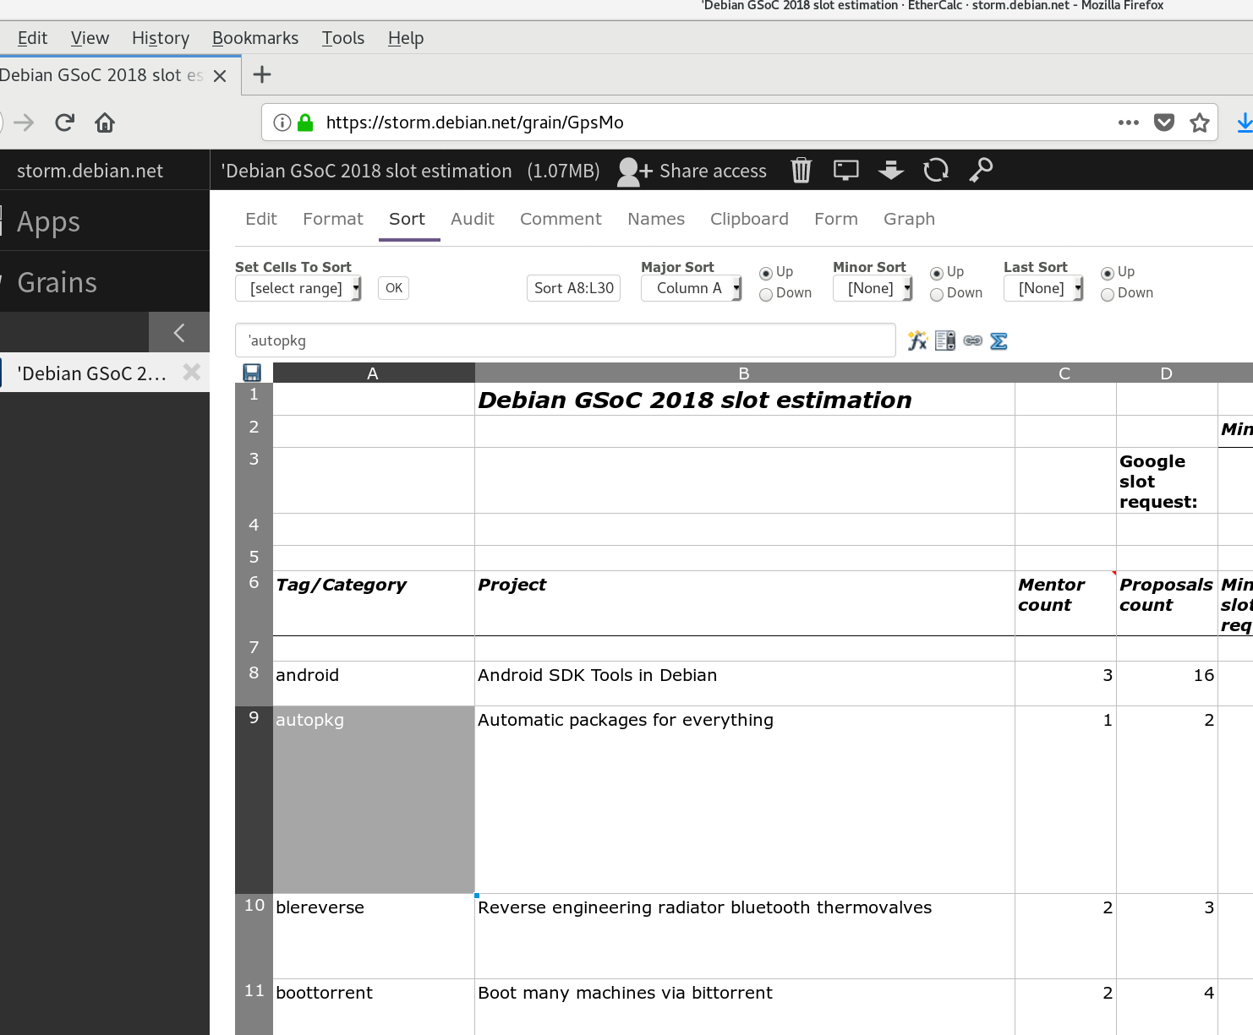Select Minor Sort Down radio
The image size is (1253, 1035).
pyautogui.click(x=936, y=294)
